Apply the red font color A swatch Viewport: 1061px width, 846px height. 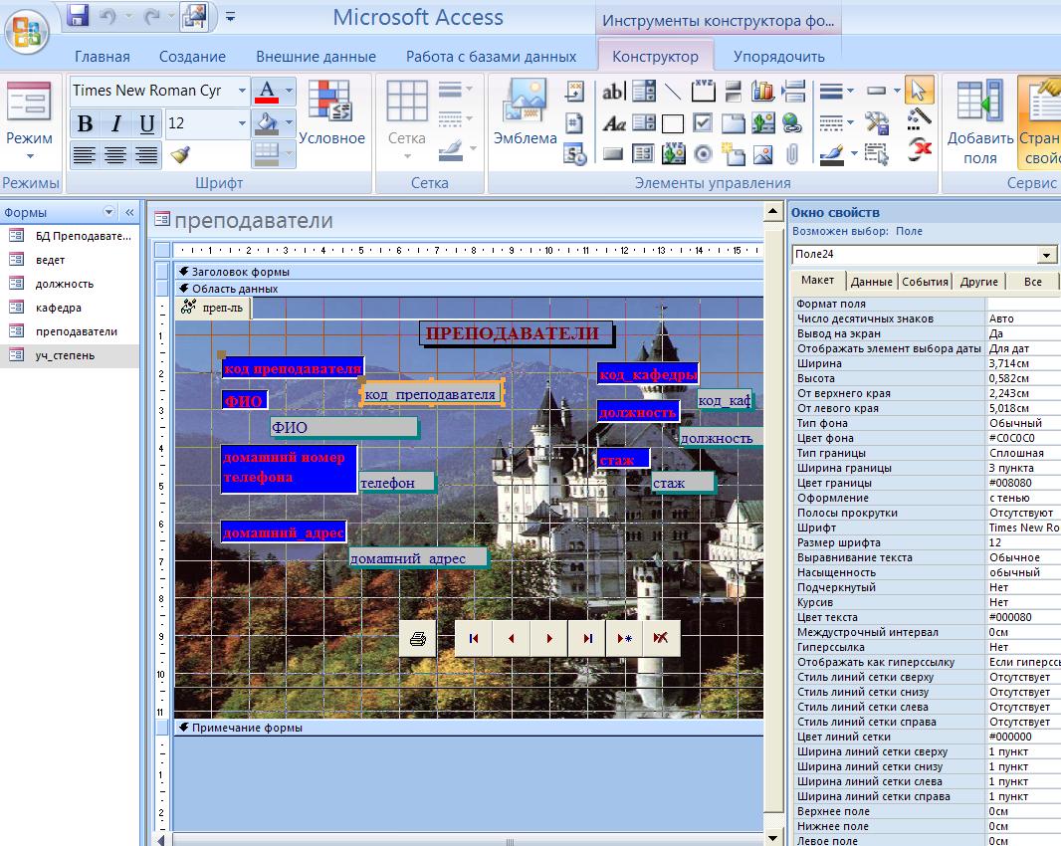pos(267,91)
